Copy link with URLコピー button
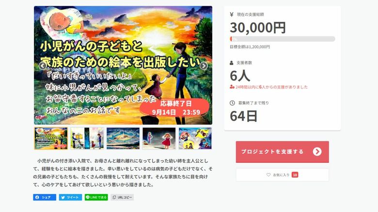378x212 pixels. [122, 197]
